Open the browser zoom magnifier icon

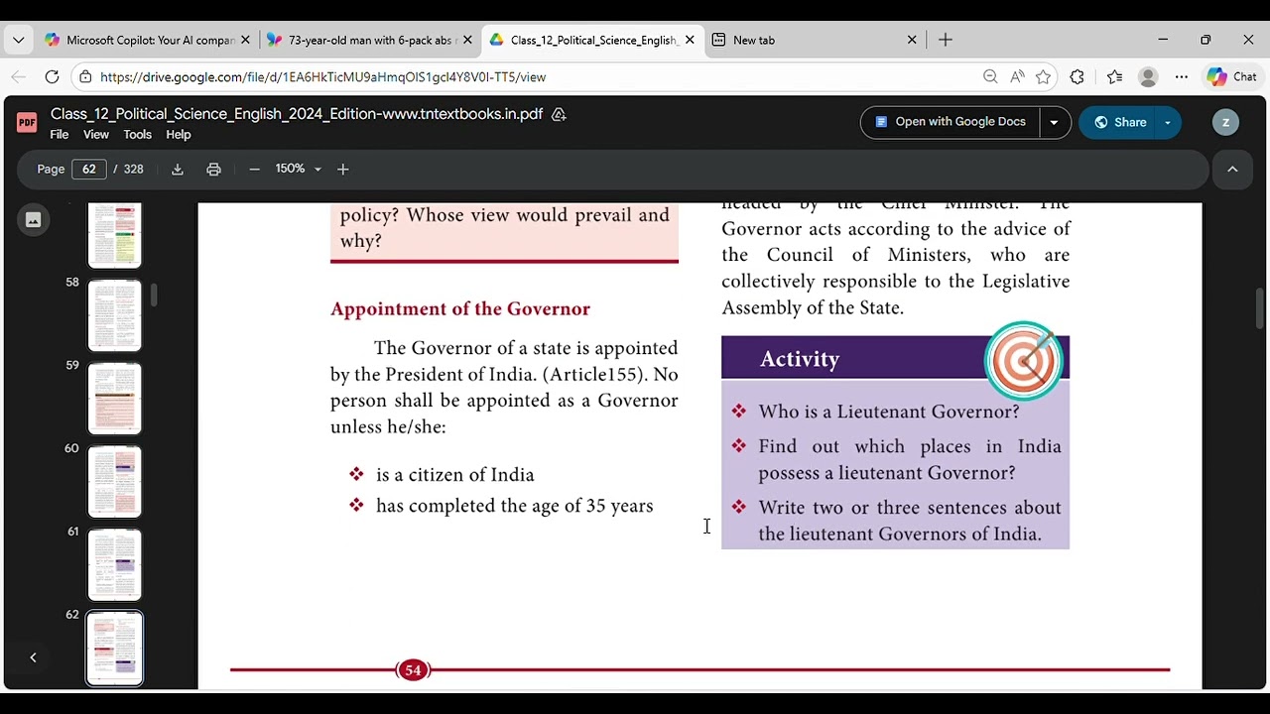(x=990, y=76)
